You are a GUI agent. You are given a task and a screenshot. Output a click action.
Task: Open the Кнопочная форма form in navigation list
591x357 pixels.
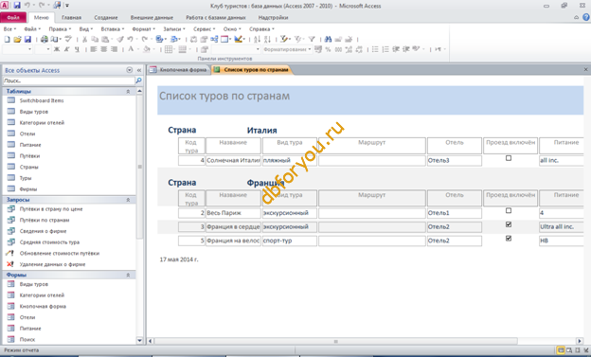click(x=43, y=307)
